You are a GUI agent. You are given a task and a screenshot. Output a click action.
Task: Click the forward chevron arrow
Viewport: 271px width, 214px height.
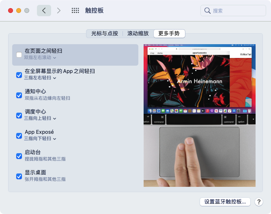pyautogui.click(x=59, y=11)
